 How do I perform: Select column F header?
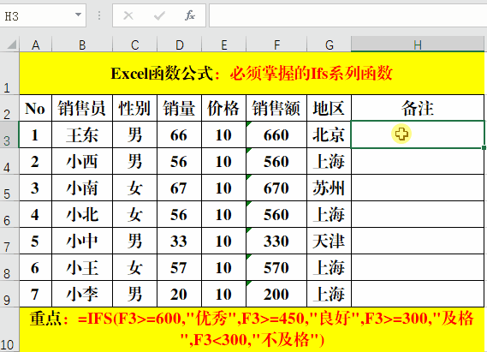(x=276, y=45)
